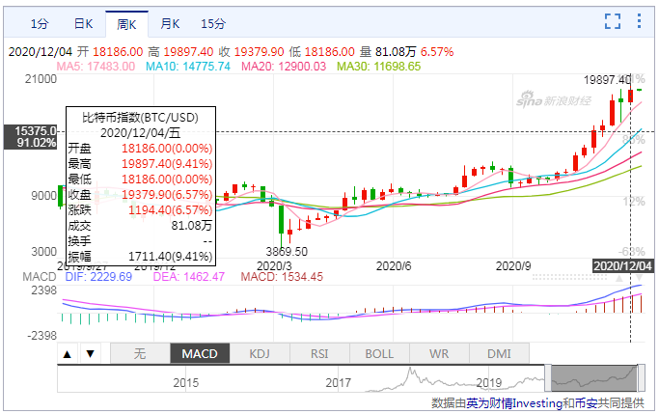Click the up arrow indicator button

coord(68,354)
